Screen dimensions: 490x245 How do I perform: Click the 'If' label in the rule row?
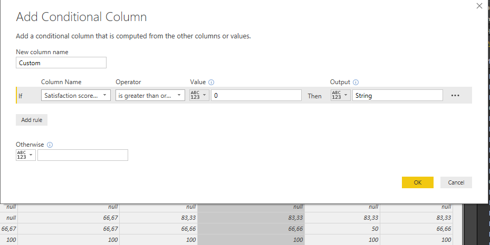point(21,96)
